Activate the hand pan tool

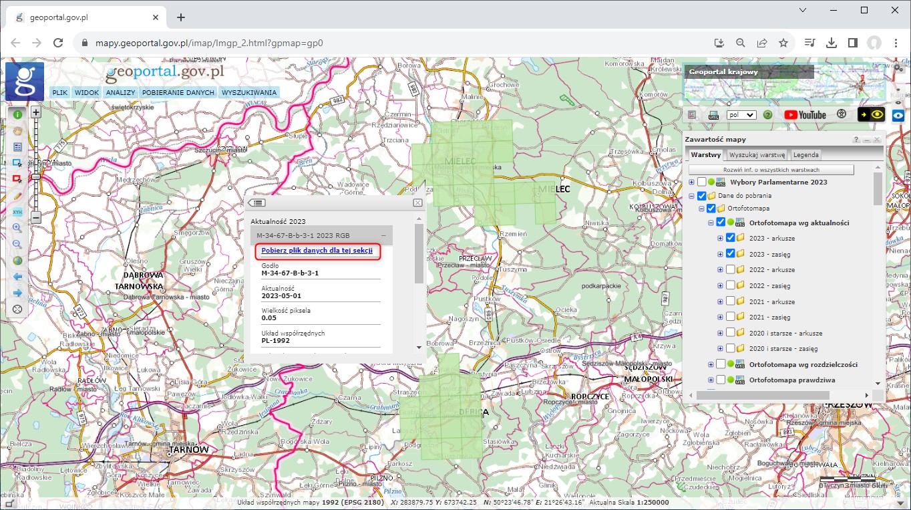coord(17,130)
